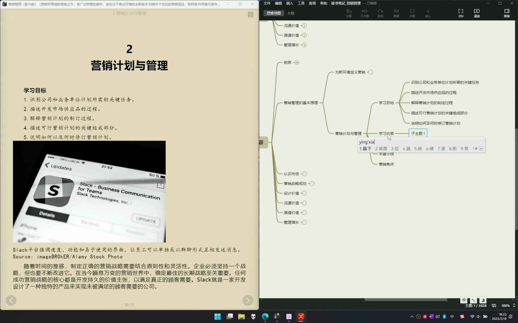Toggle dark mode with the moon icon

click(x=483, y=300)
